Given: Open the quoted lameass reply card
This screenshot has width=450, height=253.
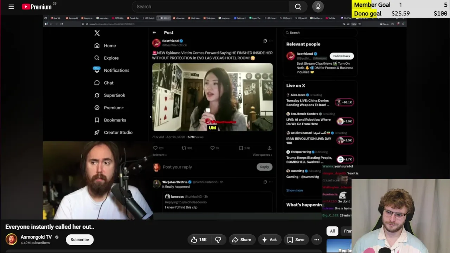Looking at the screenshot, I should tap(218, 202).
